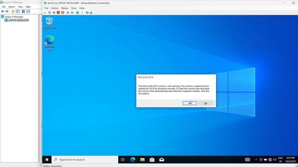Open View menu in Virtual Machine Connection
This screenshot has height=167, width=298.
74,8
